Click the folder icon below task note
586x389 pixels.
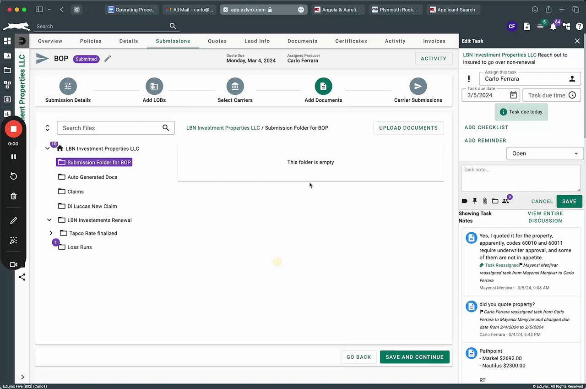click(495, 201)
